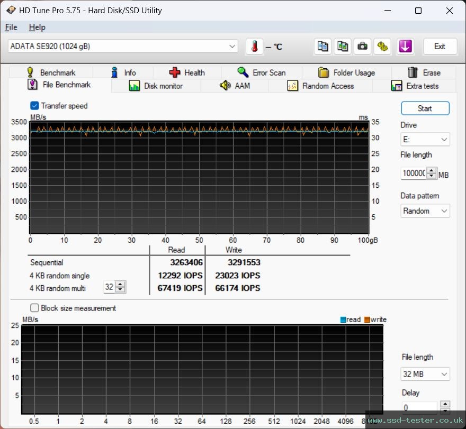The image size is (466, 429).
Task: Click the Sequential read value 3263406
Action: click(186, 262)
